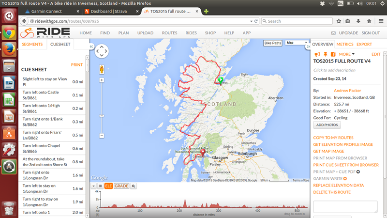The width and height of the screenshot is (387, 218).
Task: Click the pin icon beside MORE
Action: (x=325, y=54)
